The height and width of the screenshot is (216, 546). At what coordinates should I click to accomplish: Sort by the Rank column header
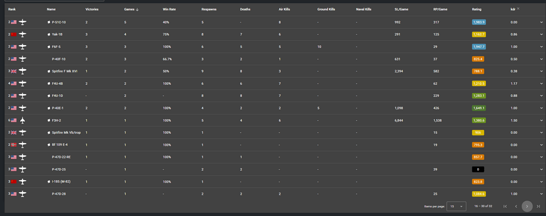pos(12,9)
